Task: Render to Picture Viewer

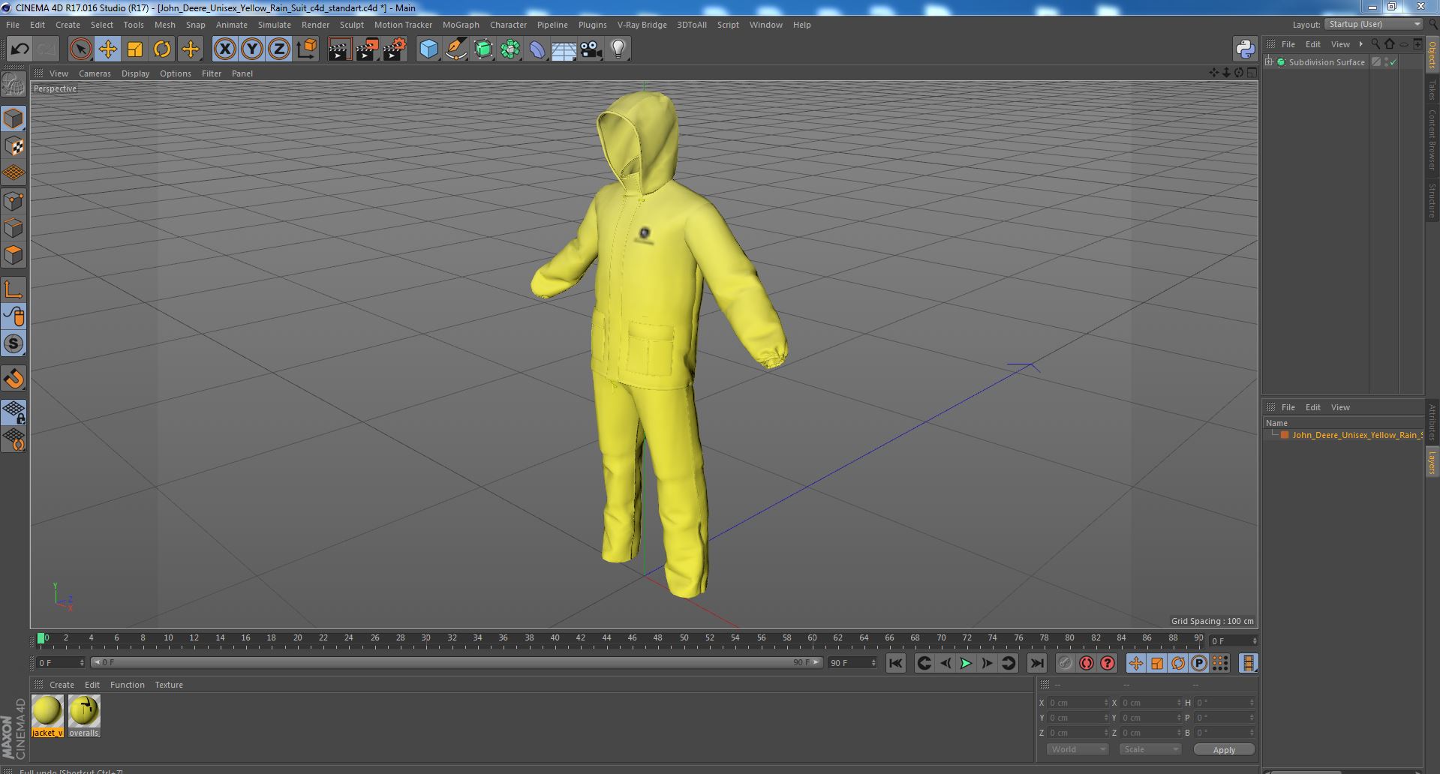Action: click(367, 49)
